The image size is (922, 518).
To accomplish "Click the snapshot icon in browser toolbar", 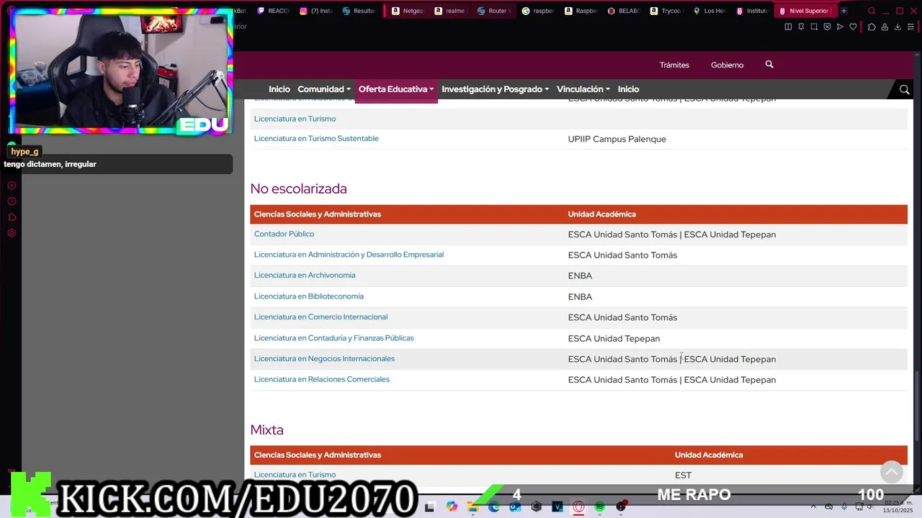I will pyautogui.click(x=814, y=27).
